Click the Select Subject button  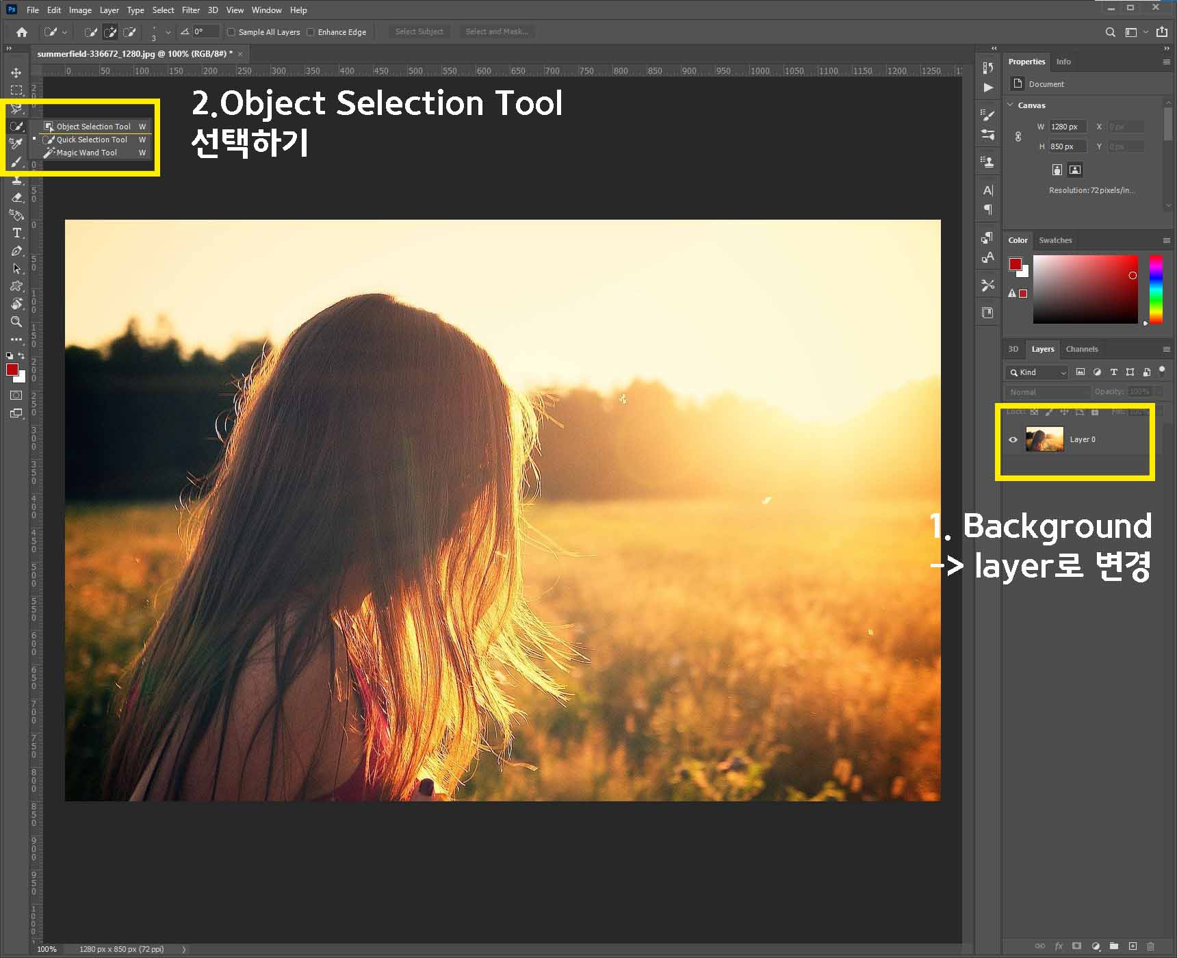pyautogui.click(x=419, y=31)
